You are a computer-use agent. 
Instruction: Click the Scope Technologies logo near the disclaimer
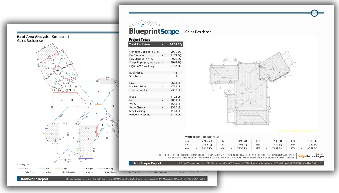(311, 156)
